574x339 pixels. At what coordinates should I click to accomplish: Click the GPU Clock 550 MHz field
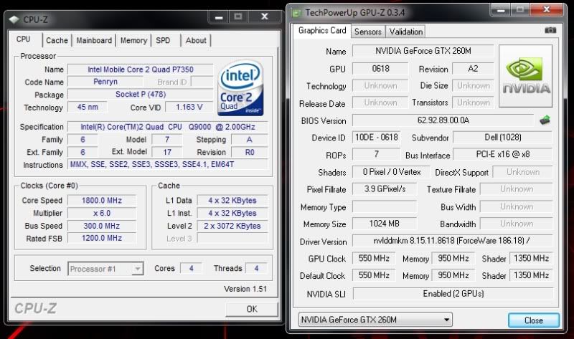(374, 258)
